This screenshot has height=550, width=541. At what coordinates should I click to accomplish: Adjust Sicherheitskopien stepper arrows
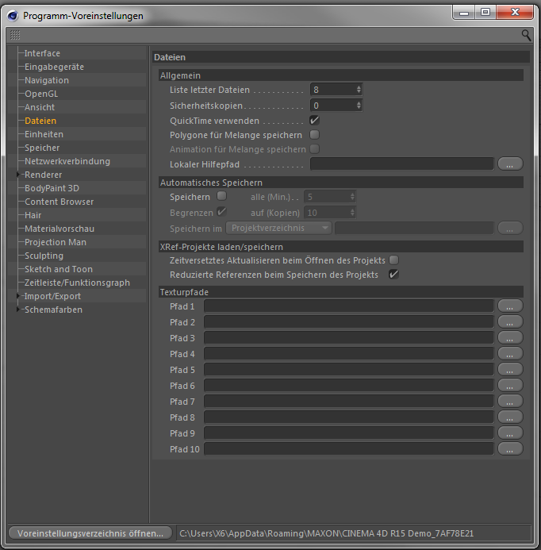coord(359,106)
